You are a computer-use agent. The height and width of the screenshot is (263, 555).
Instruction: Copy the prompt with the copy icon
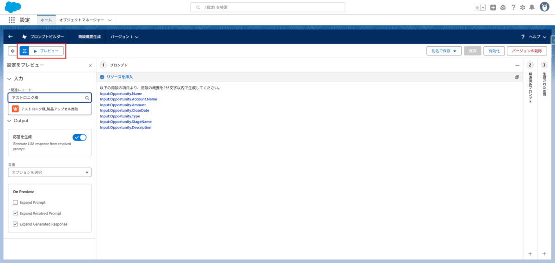(x=517, y=77)
